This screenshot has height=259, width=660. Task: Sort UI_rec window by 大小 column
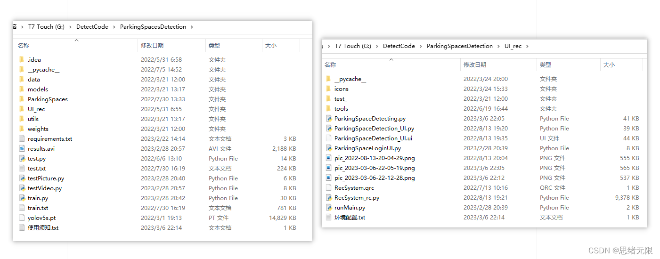609,65
